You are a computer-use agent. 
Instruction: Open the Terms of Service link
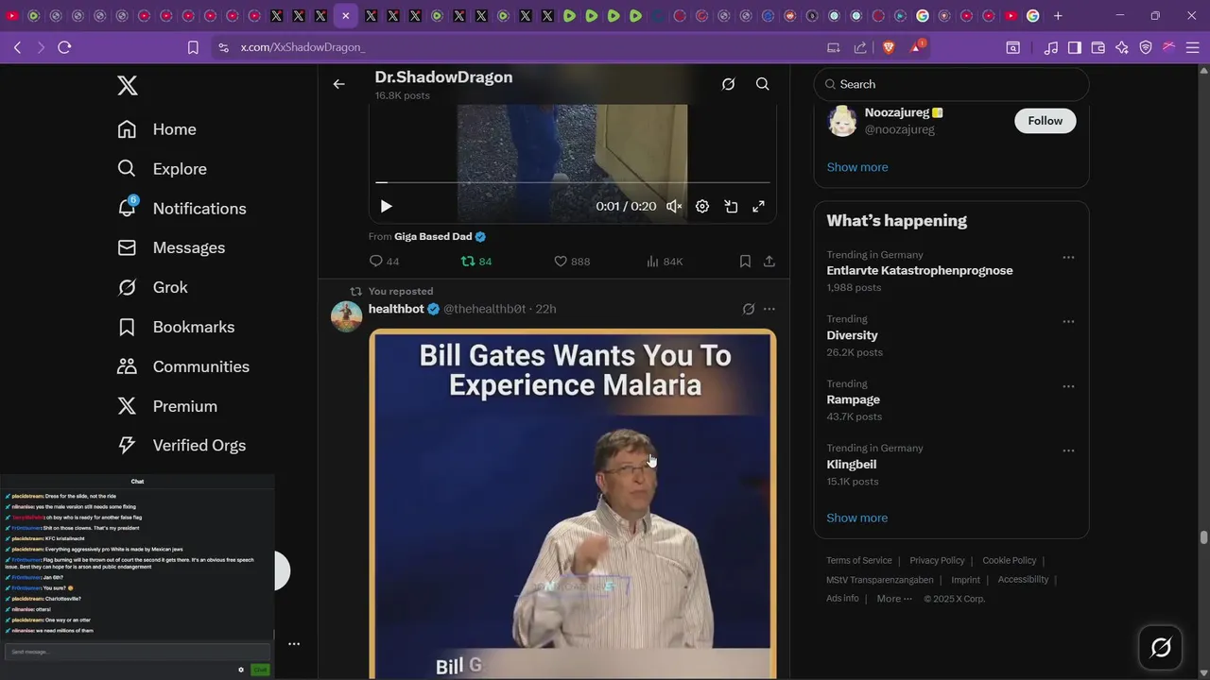[x=859, y=560]
